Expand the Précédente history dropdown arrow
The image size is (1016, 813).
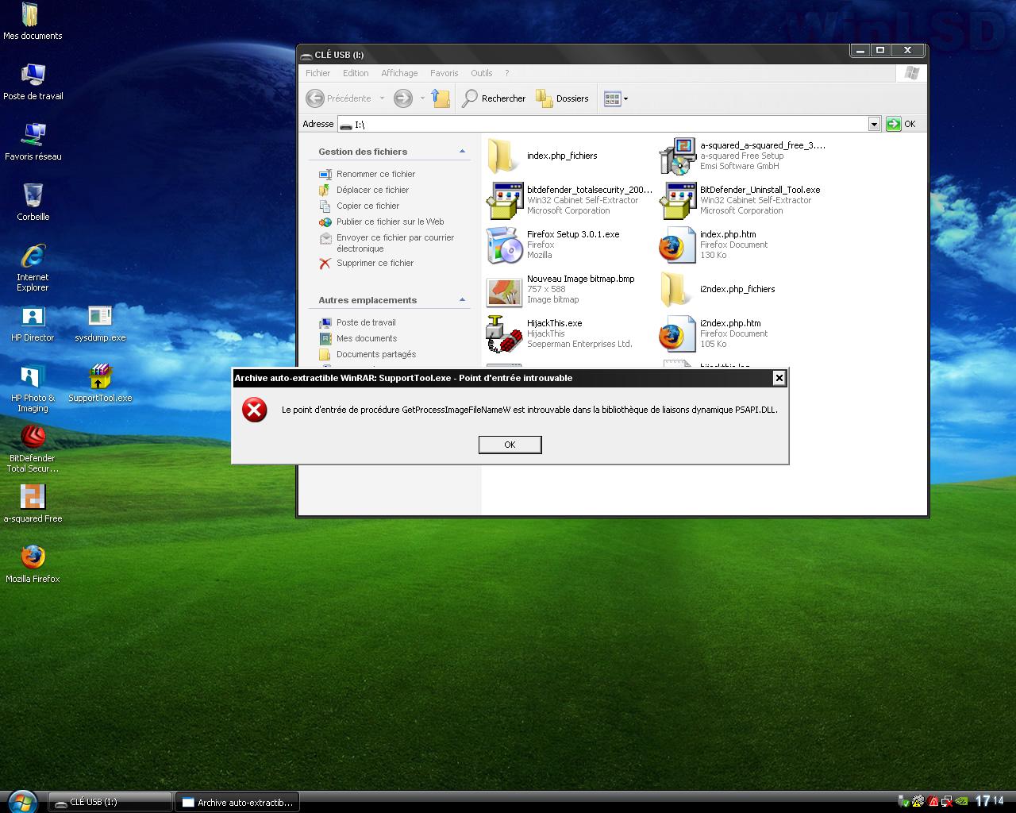coord(382,98)
